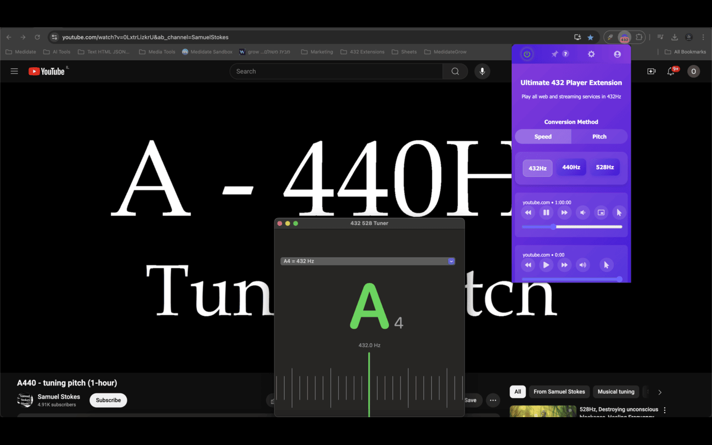Image resolution: width=712 pixels, height=445 pixels.
Task: Select the Musical tuning filter chip
Action: coord(616,392)
